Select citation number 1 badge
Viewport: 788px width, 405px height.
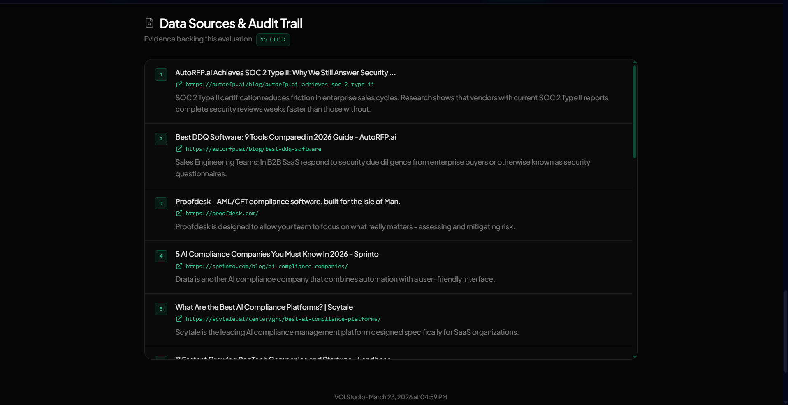tap(161, 74)
